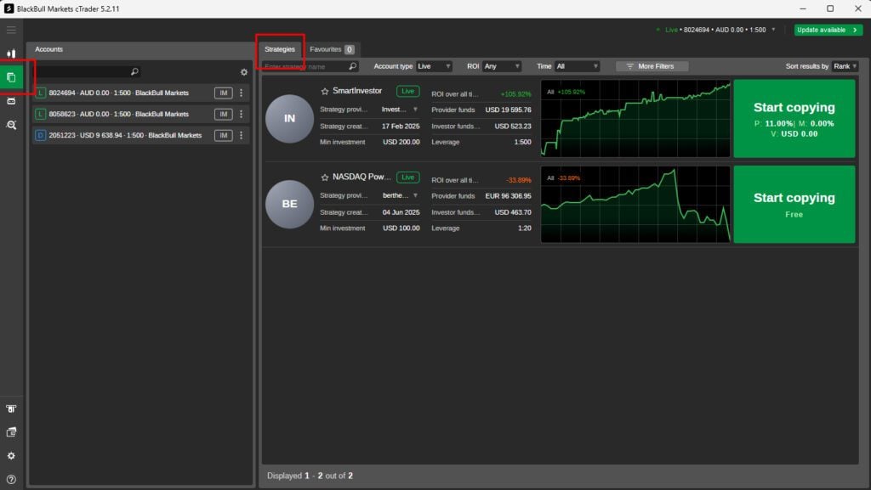
Task: Open Time All dropdown
Action: (x=578, y=66)
